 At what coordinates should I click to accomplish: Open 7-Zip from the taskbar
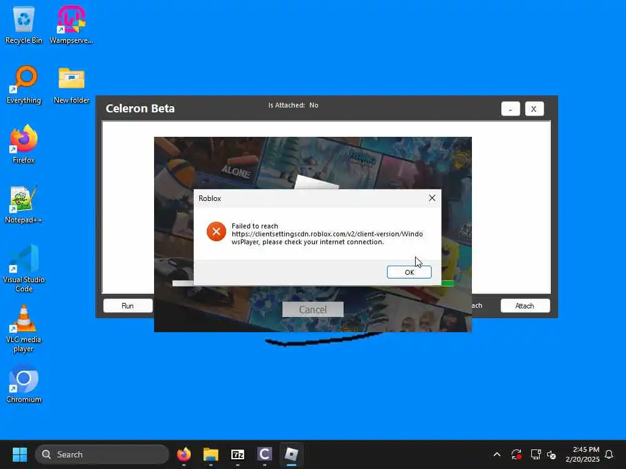coord(238,454)
